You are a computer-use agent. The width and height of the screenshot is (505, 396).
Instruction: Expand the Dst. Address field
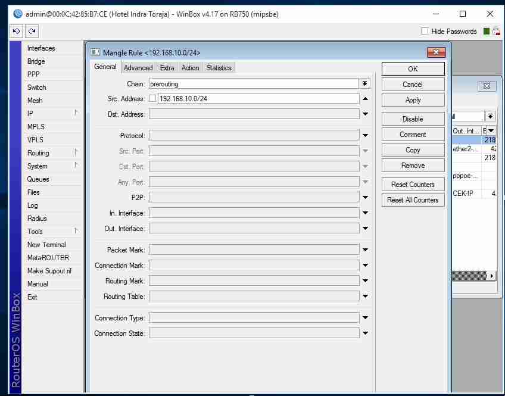(365, 114)
